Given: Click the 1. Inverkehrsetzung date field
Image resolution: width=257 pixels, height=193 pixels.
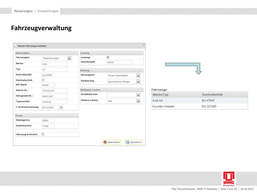Looking at the screenshot, I should pyautogui.click(x=51, y=108).
